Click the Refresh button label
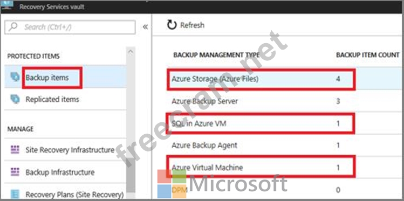The width and height of the screenshot is (404, 201). coord(192,25)
